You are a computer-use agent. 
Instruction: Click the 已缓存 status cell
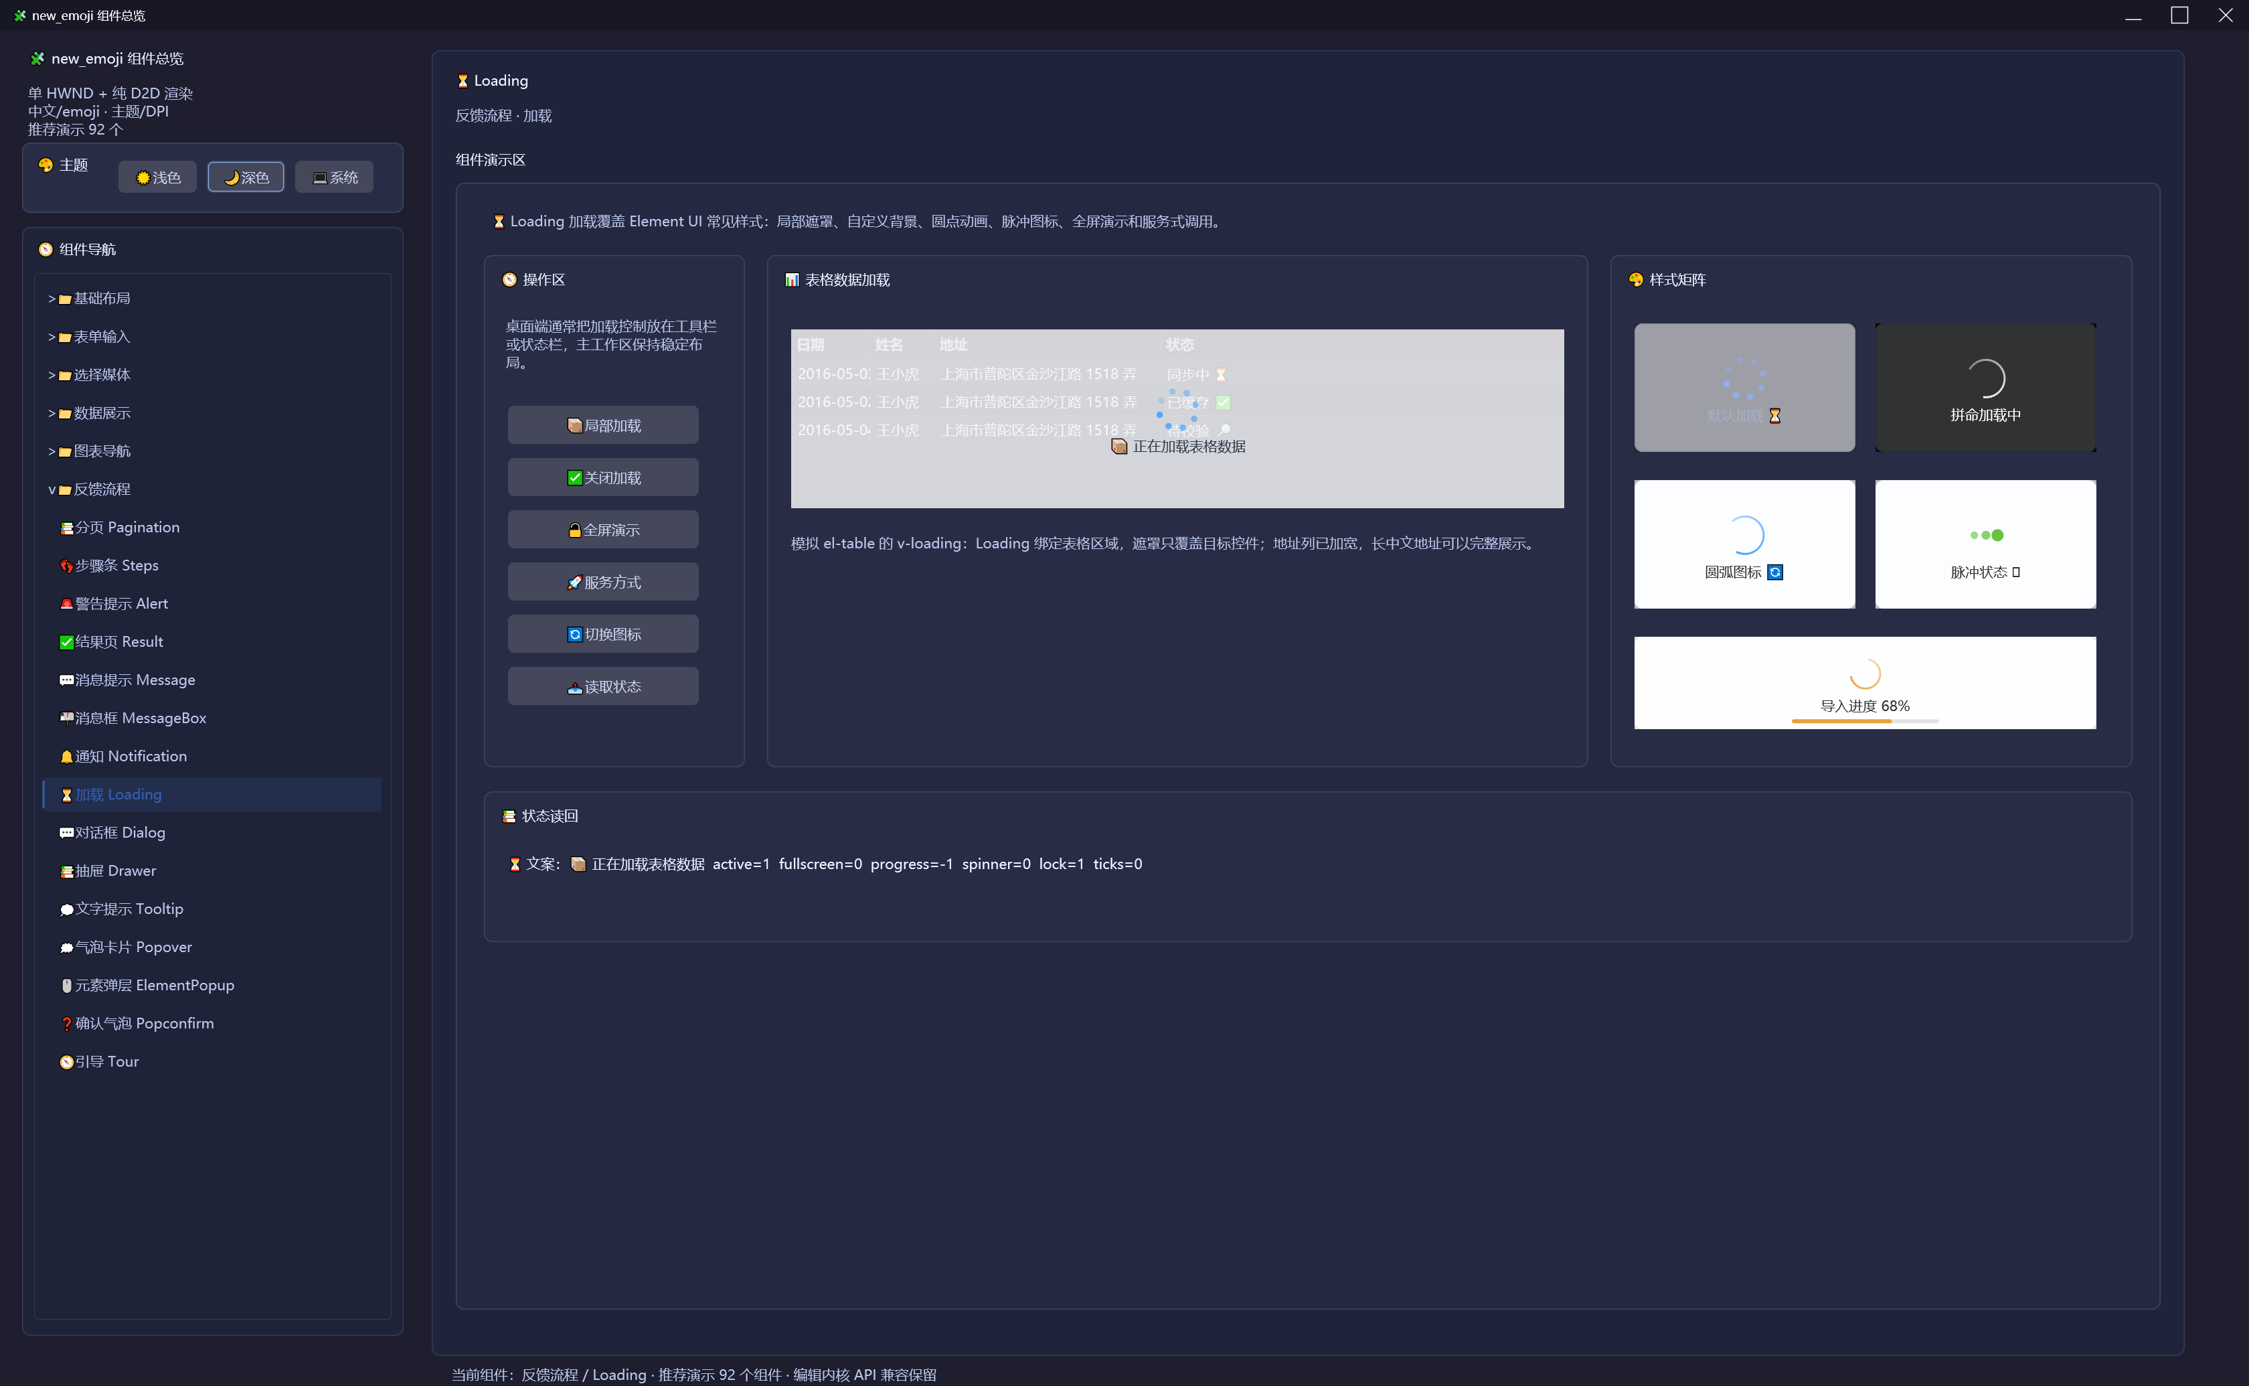click(x=1362, y=402)
